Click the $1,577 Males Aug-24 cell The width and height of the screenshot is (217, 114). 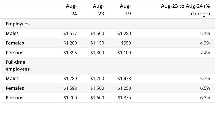click(70, 34)
